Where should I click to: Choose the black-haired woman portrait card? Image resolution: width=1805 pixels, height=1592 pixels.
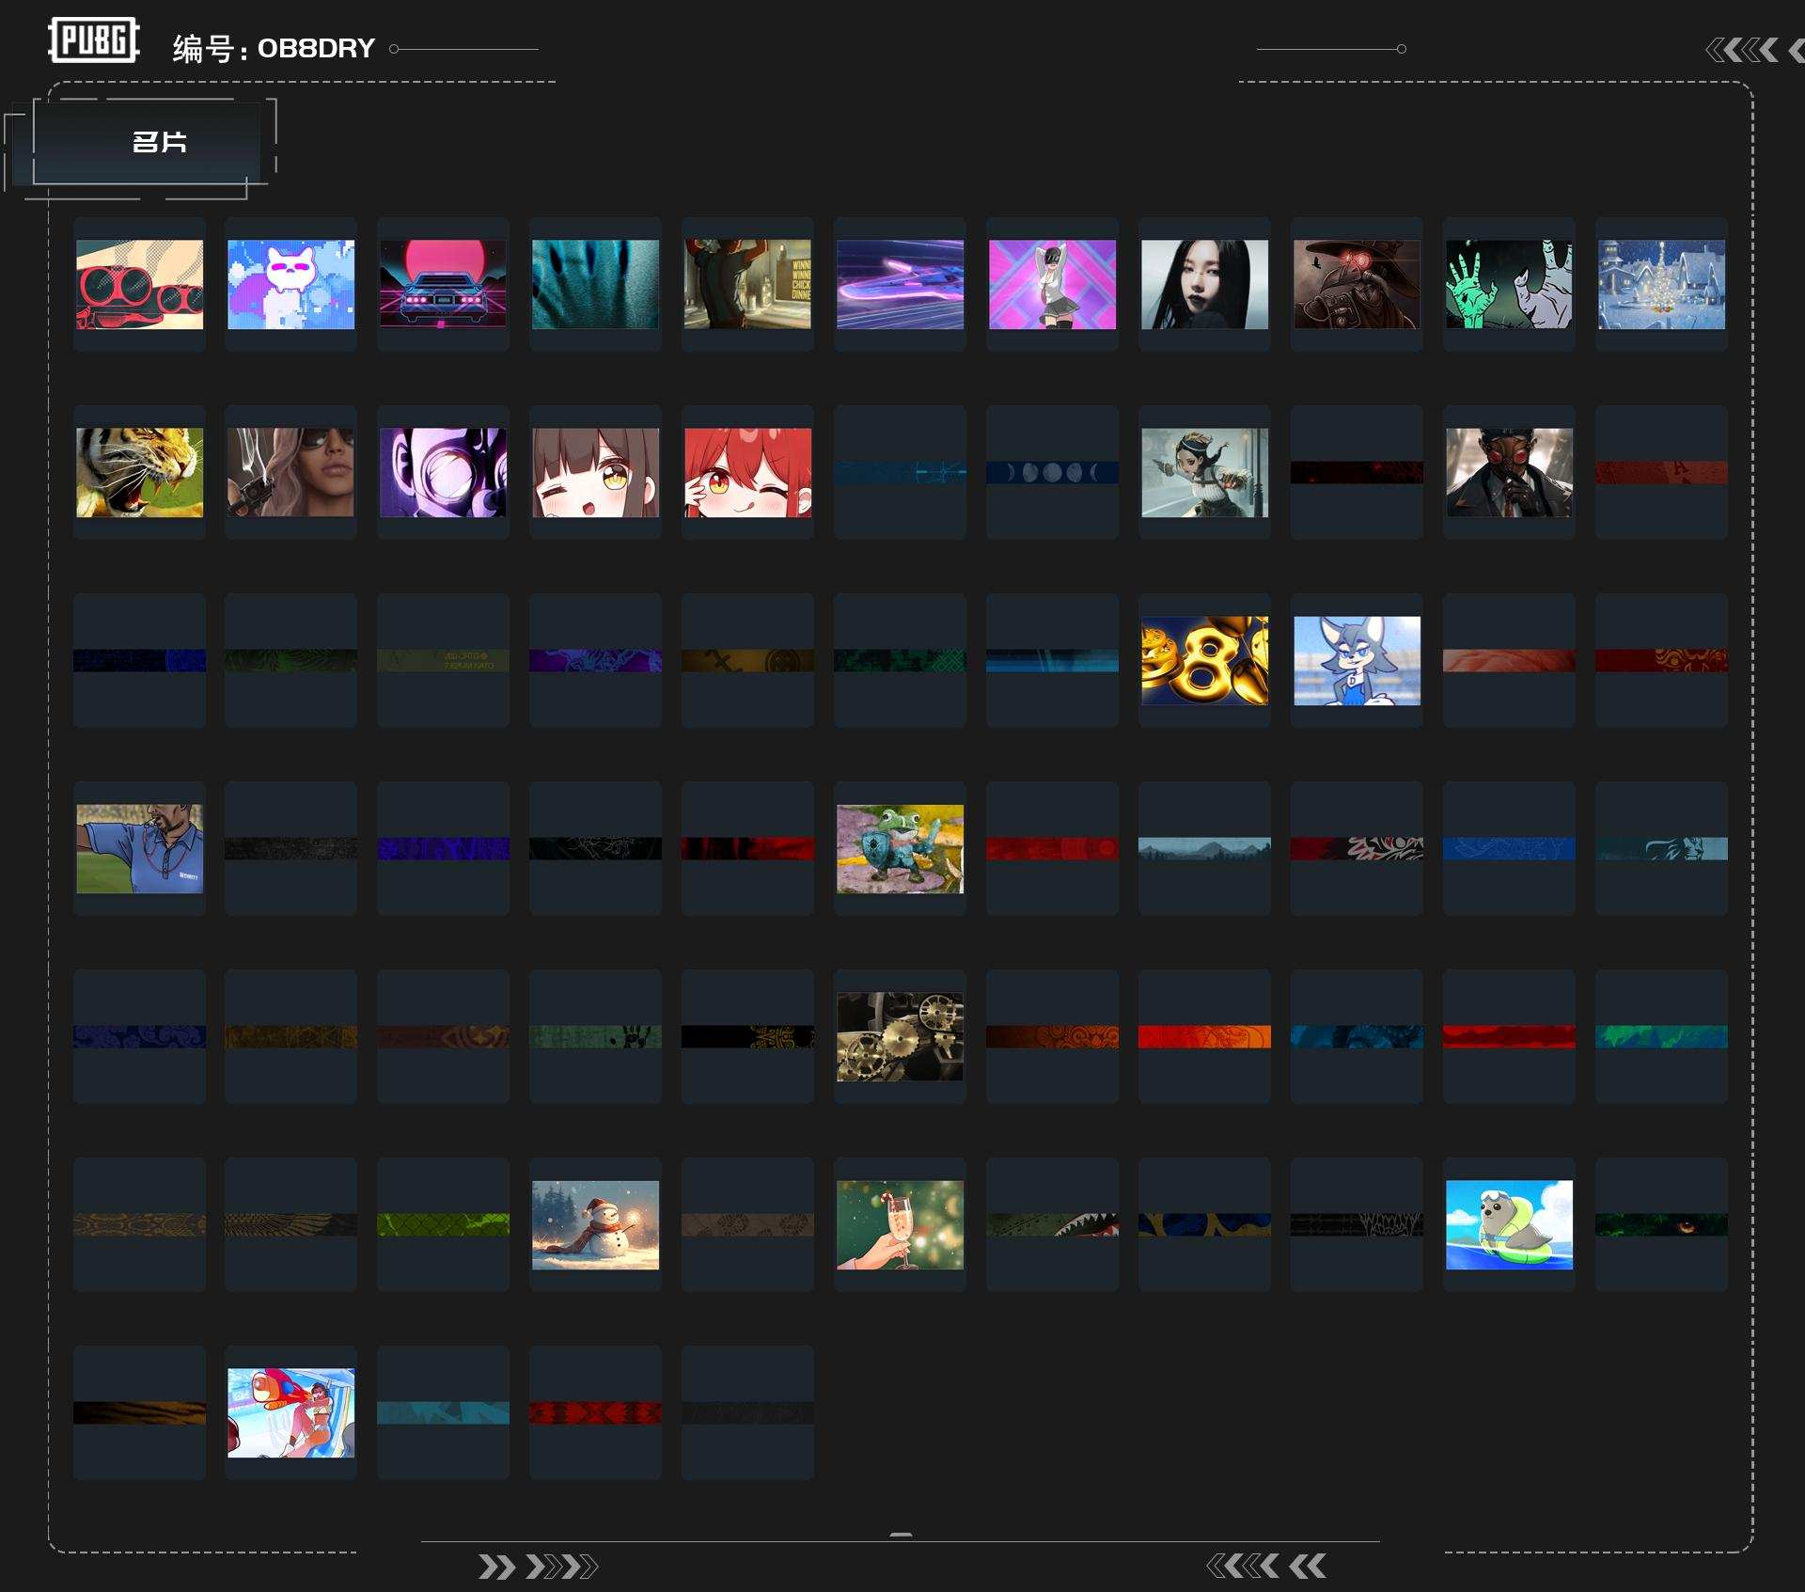1204,284
